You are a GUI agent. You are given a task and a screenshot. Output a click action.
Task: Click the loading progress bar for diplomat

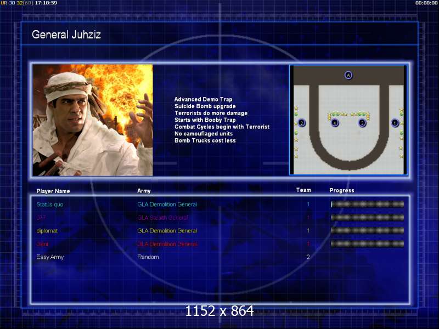pyautogui.click(x=367, y=230)
